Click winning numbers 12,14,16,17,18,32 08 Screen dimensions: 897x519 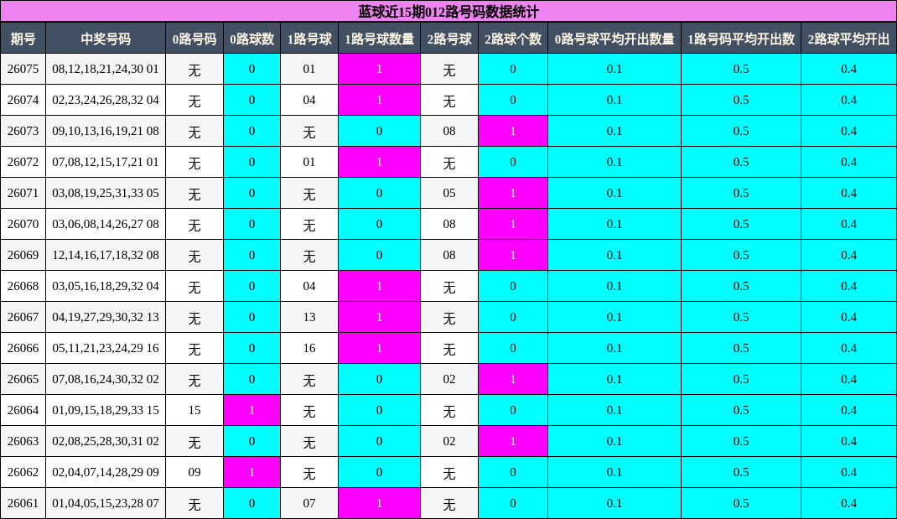[106, 255]
